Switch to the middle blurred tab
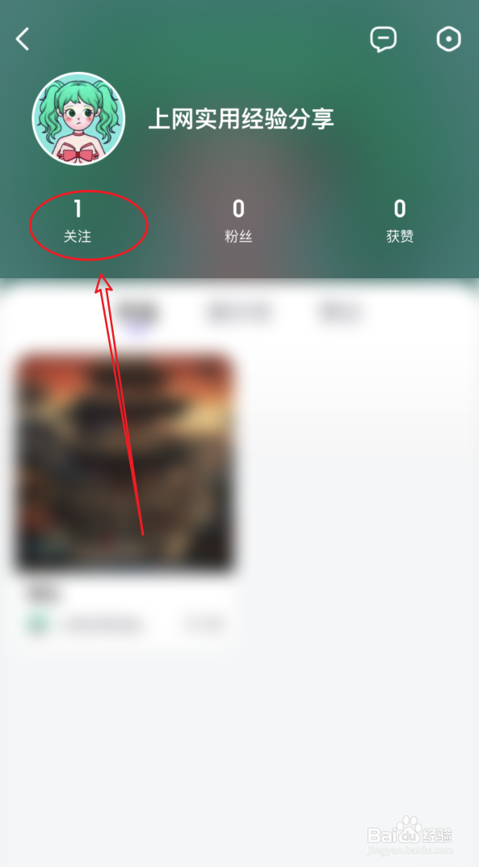Image resolution: width=479 pixels, height=867 pixels. click(x=238, y=312)
